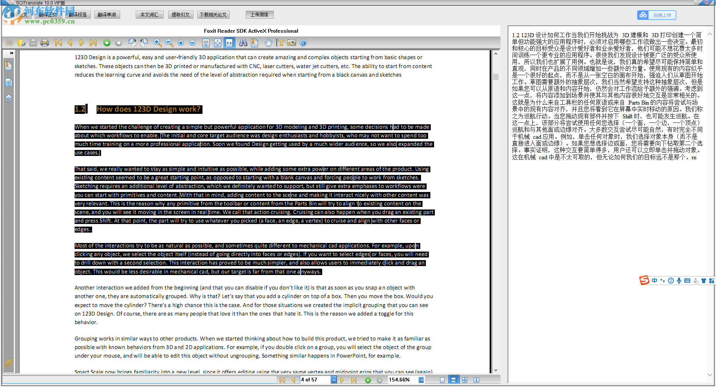Jump to last page in the top toolbar
Screen dimensions: 716x387
click(93, 43)
